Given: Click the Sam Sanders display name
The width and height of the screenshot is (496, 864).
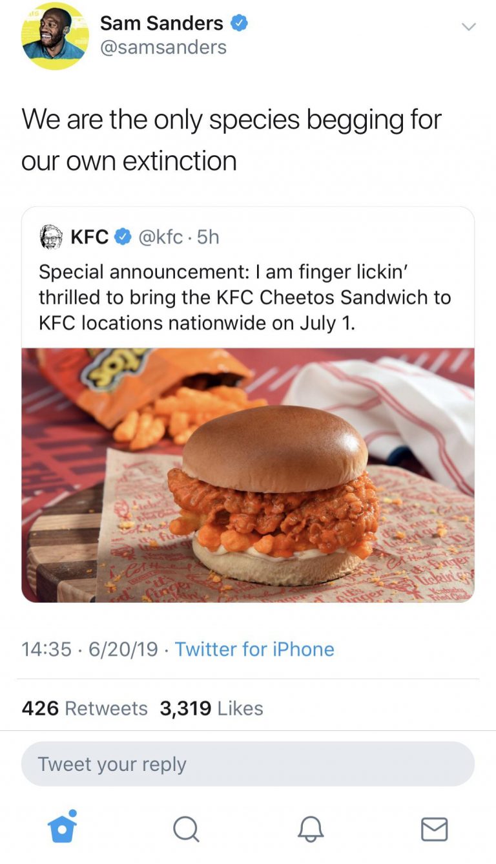Looking at the screenshot, I should point(161,24).
